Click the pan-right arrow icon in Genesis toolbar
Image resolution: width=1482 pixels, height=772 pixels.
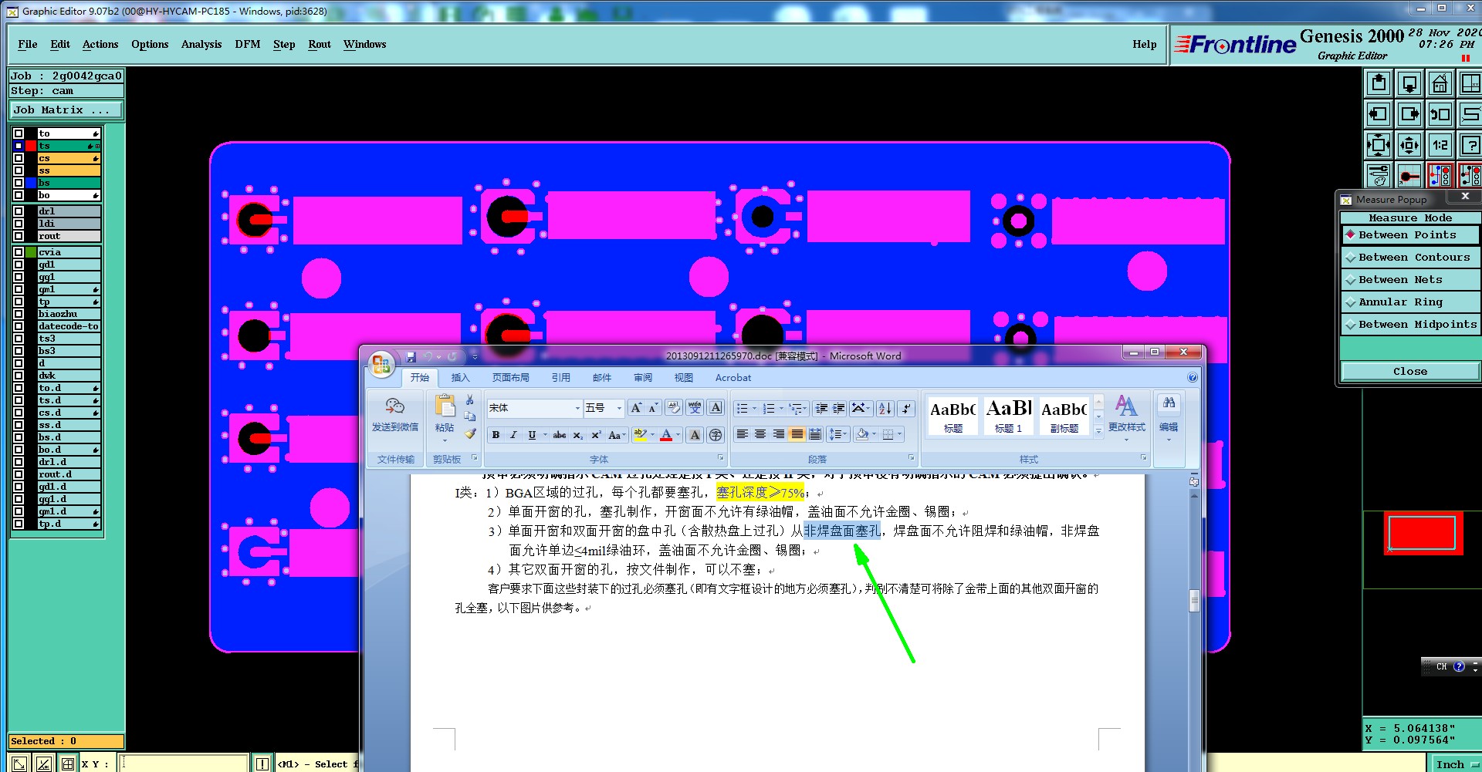tap(1409, 114)
